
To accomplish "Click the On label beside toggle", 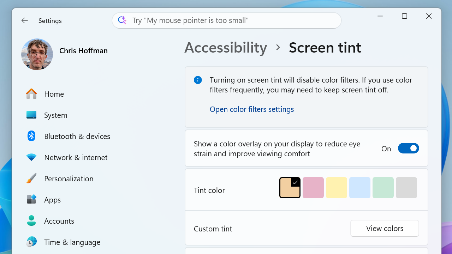I will click(386, 149).
